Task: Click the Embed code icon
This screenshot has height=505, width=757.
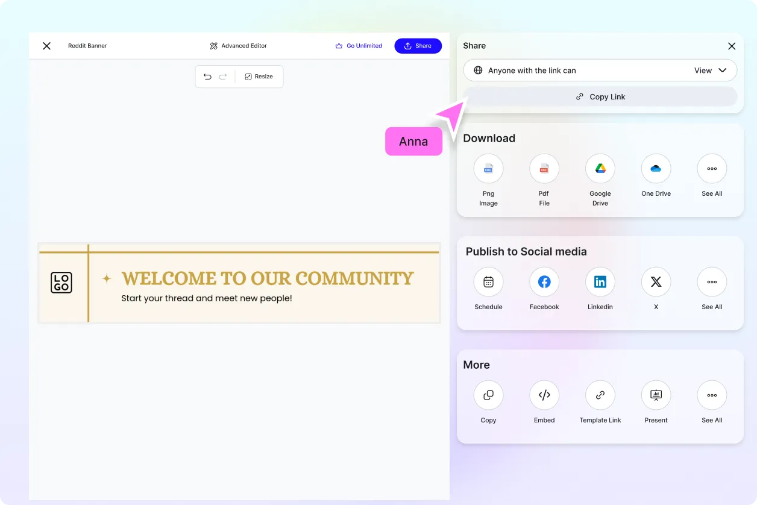Action: 544,395
